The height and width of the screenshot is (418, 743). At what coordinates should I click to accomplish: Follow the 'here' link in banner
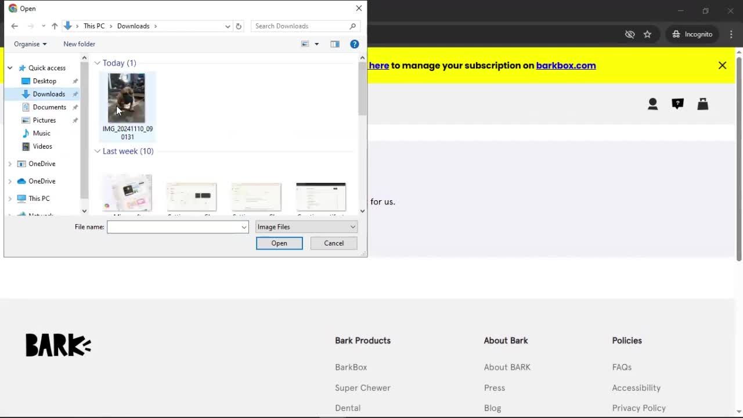(x=379, y=66)
